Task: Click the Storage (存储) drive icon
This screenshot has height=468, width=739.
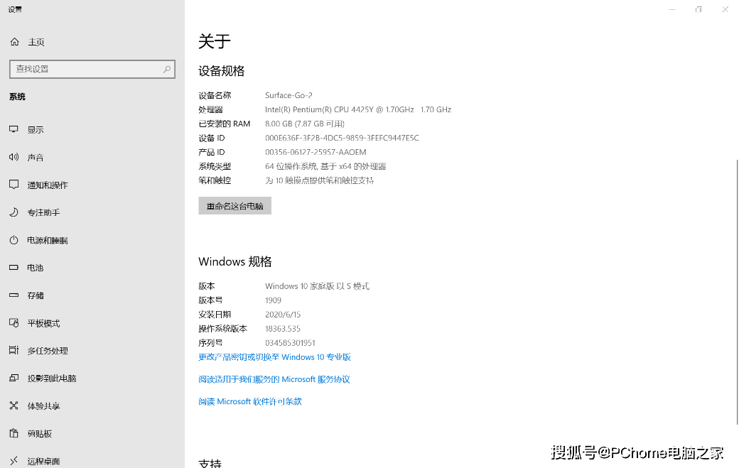Action: tap(14, 295)
